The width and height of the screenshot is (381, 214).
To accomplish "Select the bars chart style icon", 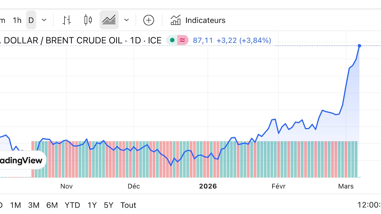I will click(67, 20).
